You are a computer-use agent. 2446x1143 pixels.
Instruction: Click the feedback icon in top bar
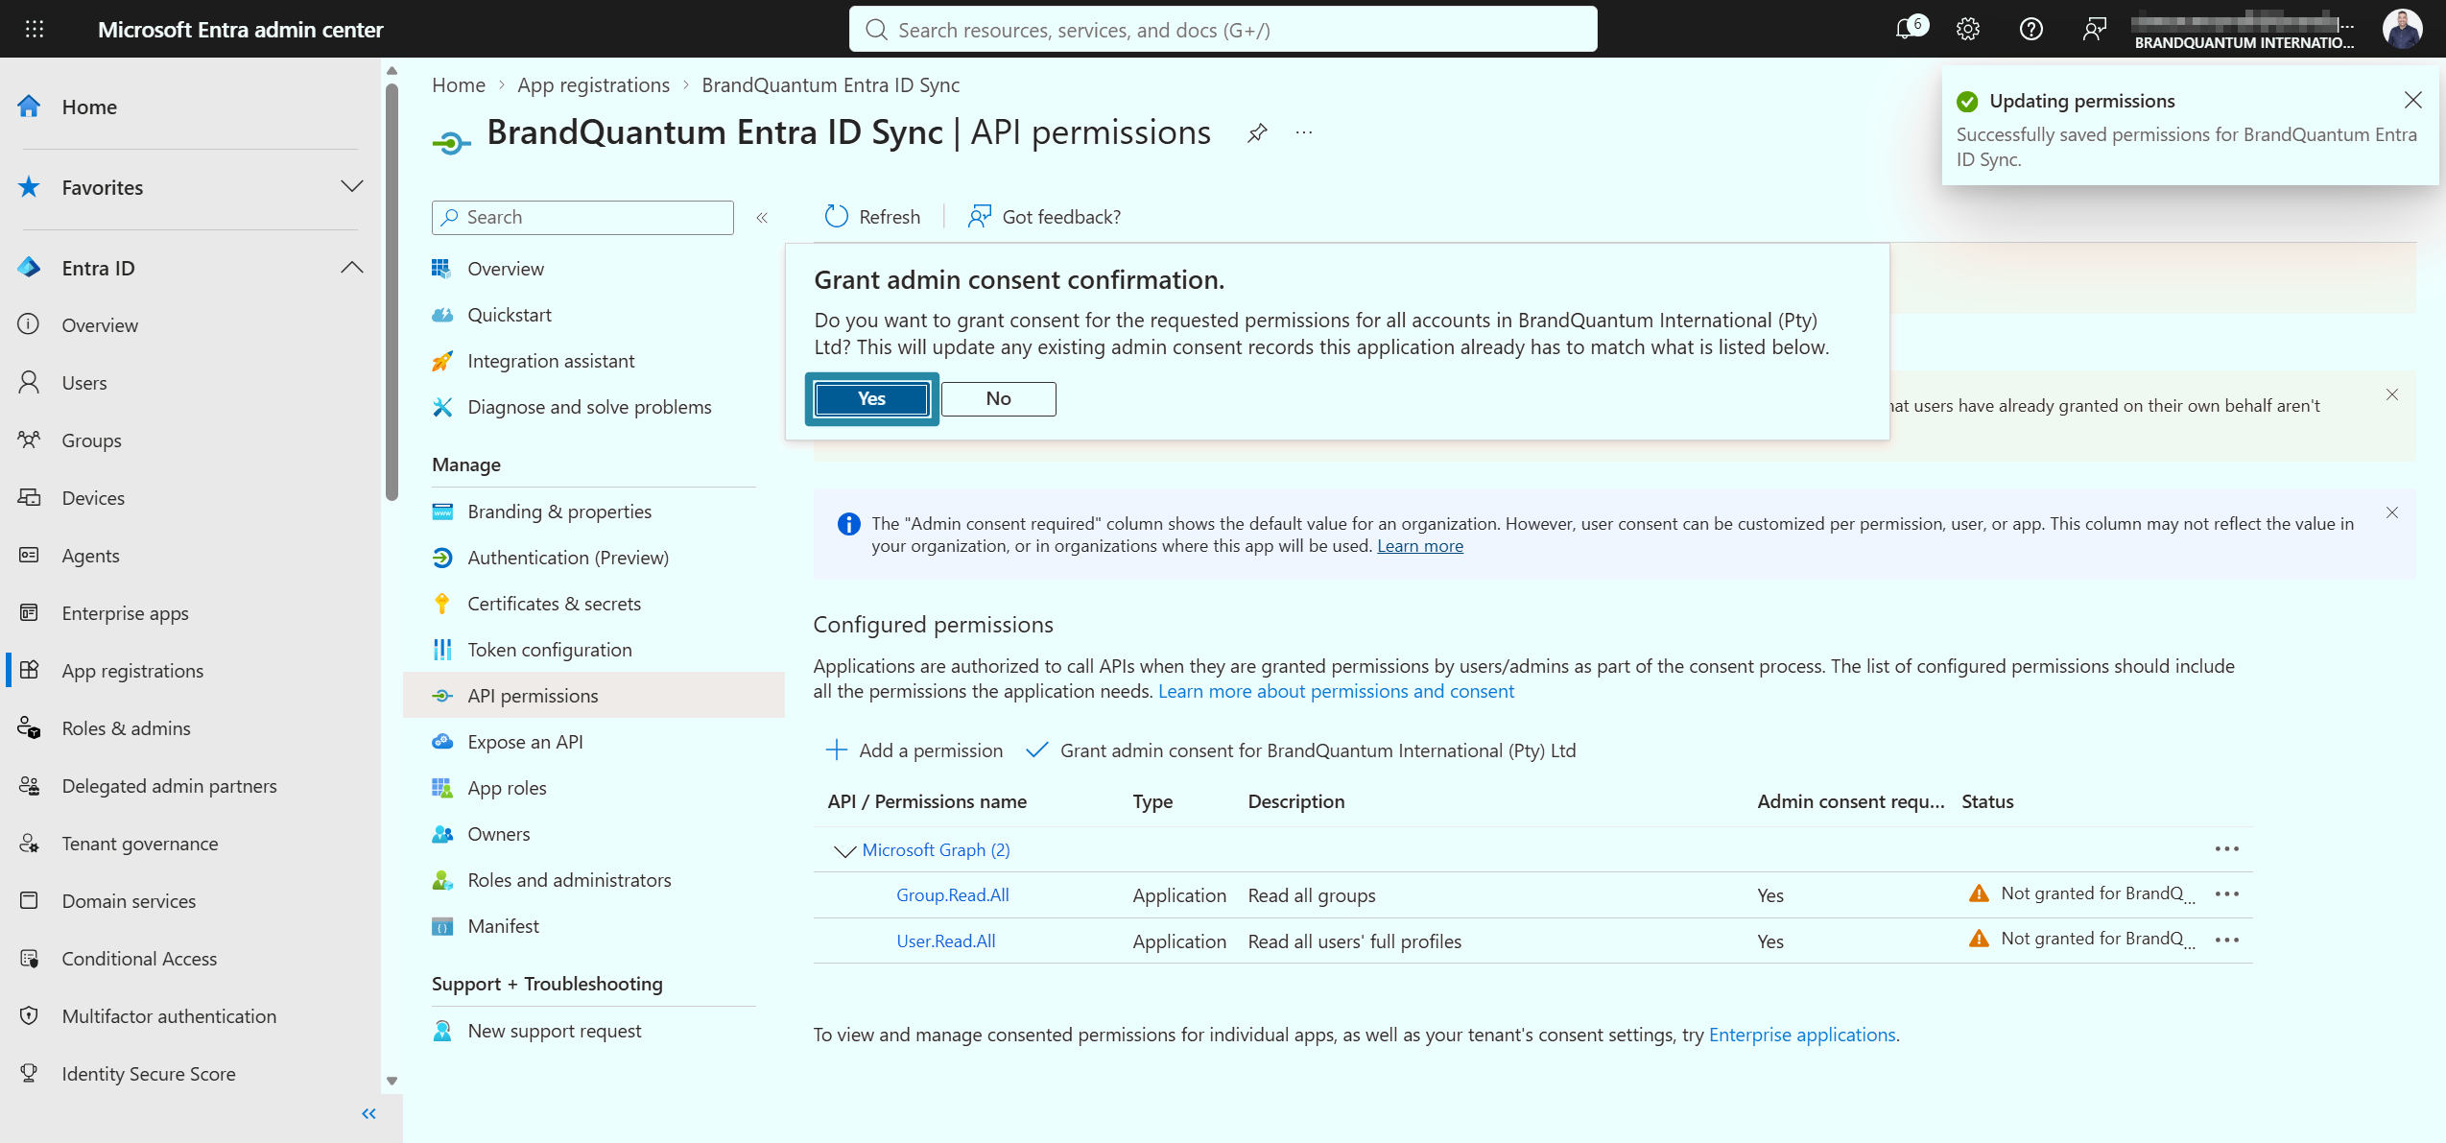coord(2094,29)
